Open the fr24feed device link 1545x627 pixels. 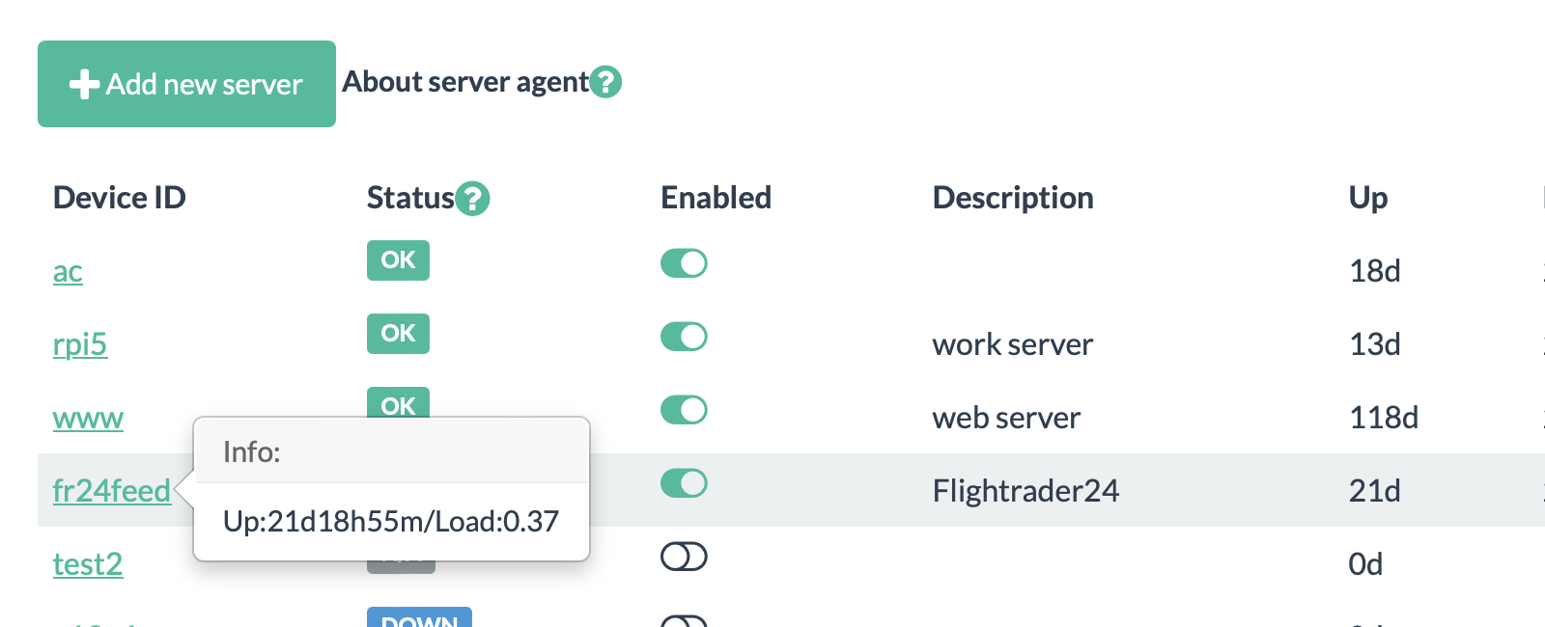pos(111,491)
